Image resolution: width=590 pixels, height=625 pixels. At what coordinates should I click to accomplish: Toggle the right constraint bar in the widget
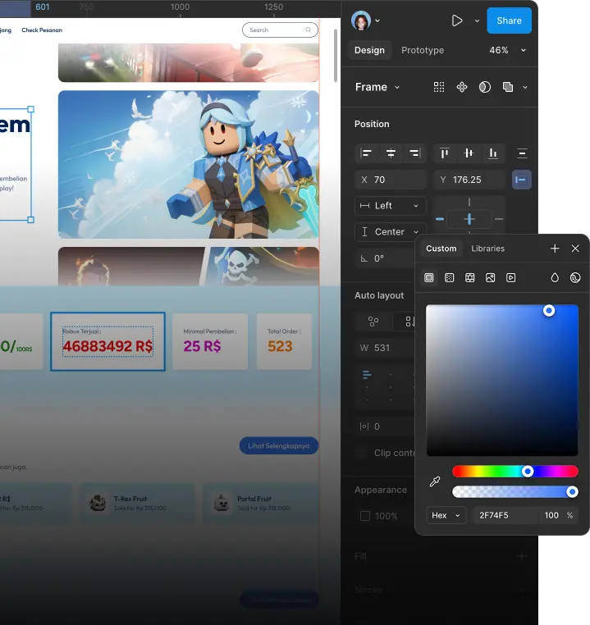(499, 219)
